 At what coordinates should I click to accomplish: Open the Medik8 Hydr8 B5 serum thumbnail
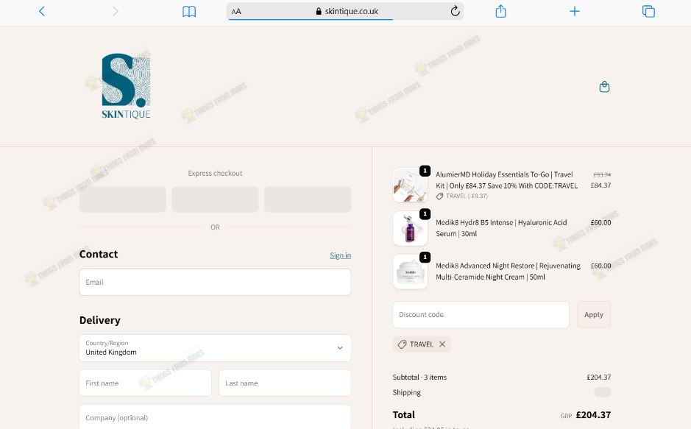(x=410, y=228)
